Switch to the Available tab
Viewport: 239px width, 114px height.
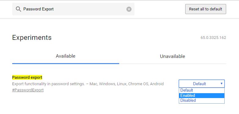[x=65, y=56]
